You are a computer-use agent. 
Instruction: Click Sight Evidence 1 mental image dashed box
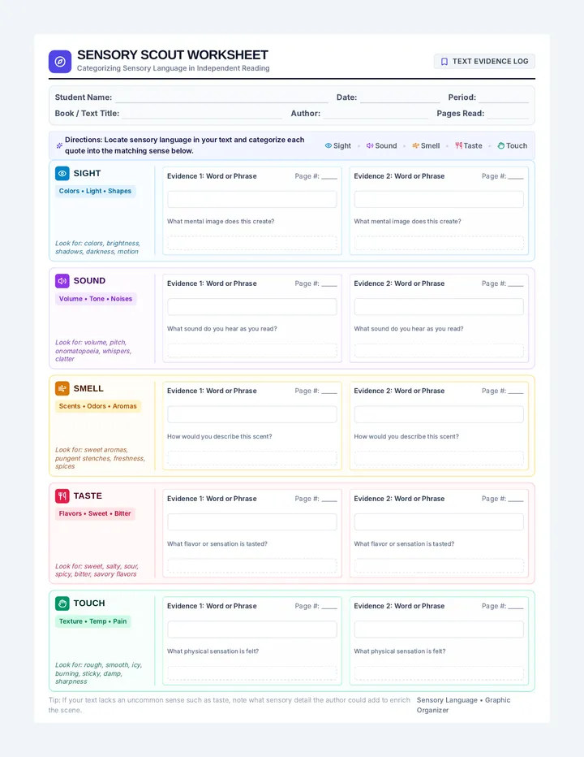(251, 243)
